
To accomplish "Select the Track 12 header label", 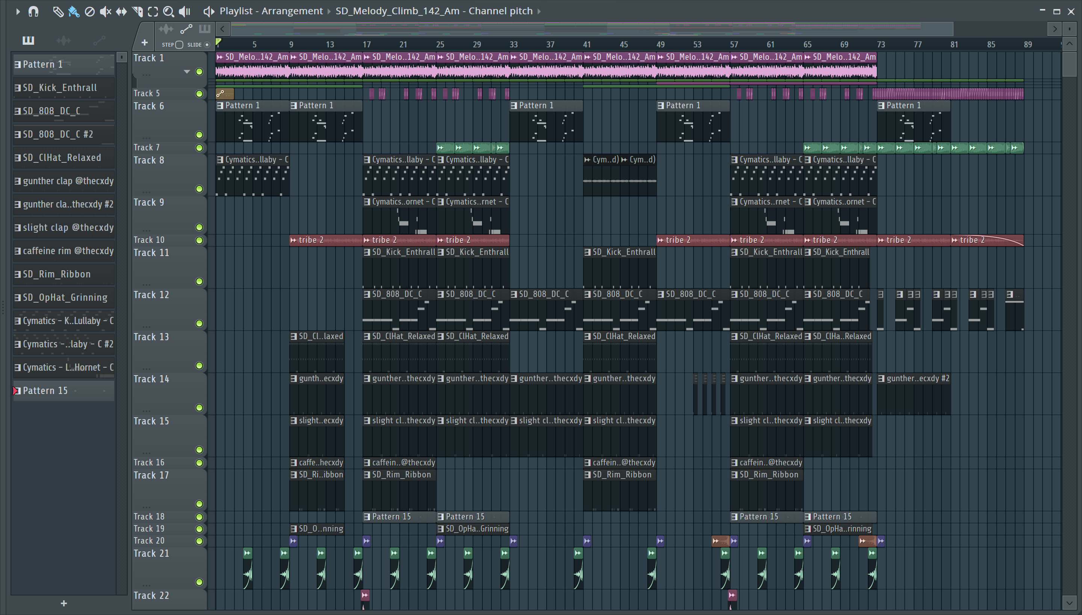I will [x=151, y=295].
